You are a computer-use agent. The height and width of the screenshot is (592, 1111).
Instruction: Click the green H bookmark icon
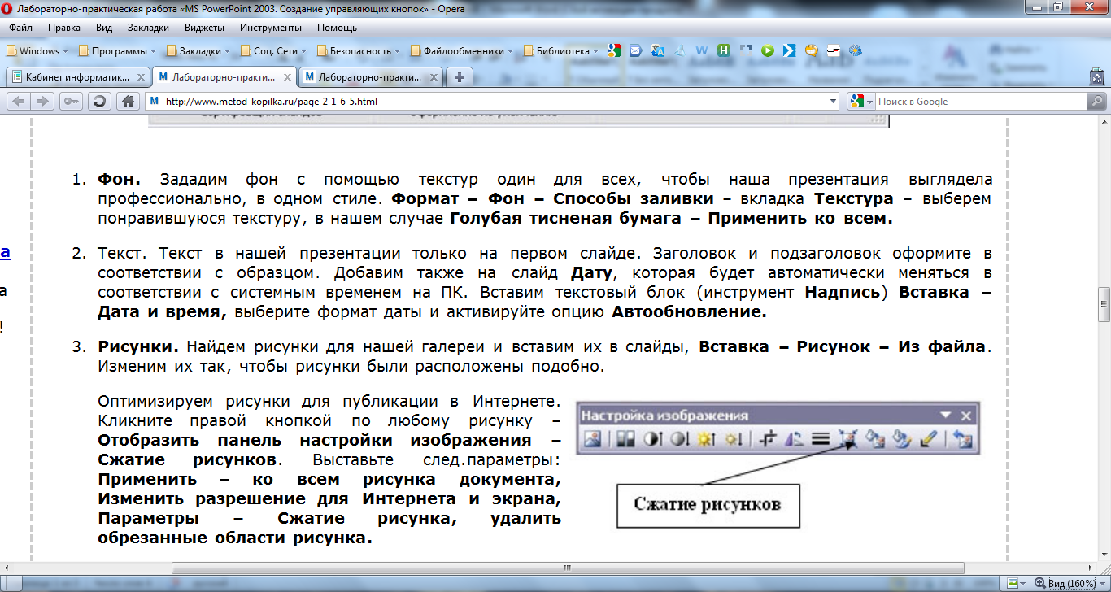click(x=723, y=50)
